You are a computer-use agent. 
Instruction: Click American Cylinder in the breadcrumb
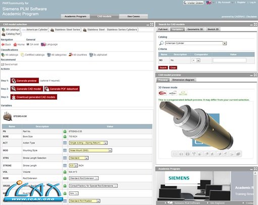point(37,30)
